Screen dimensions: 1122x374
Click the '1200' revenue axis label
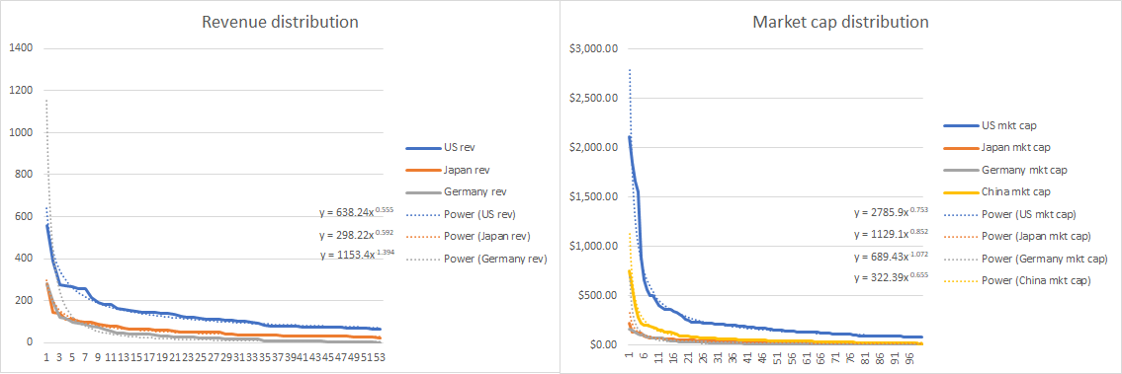pyautogui.click(x=22, y=91)
